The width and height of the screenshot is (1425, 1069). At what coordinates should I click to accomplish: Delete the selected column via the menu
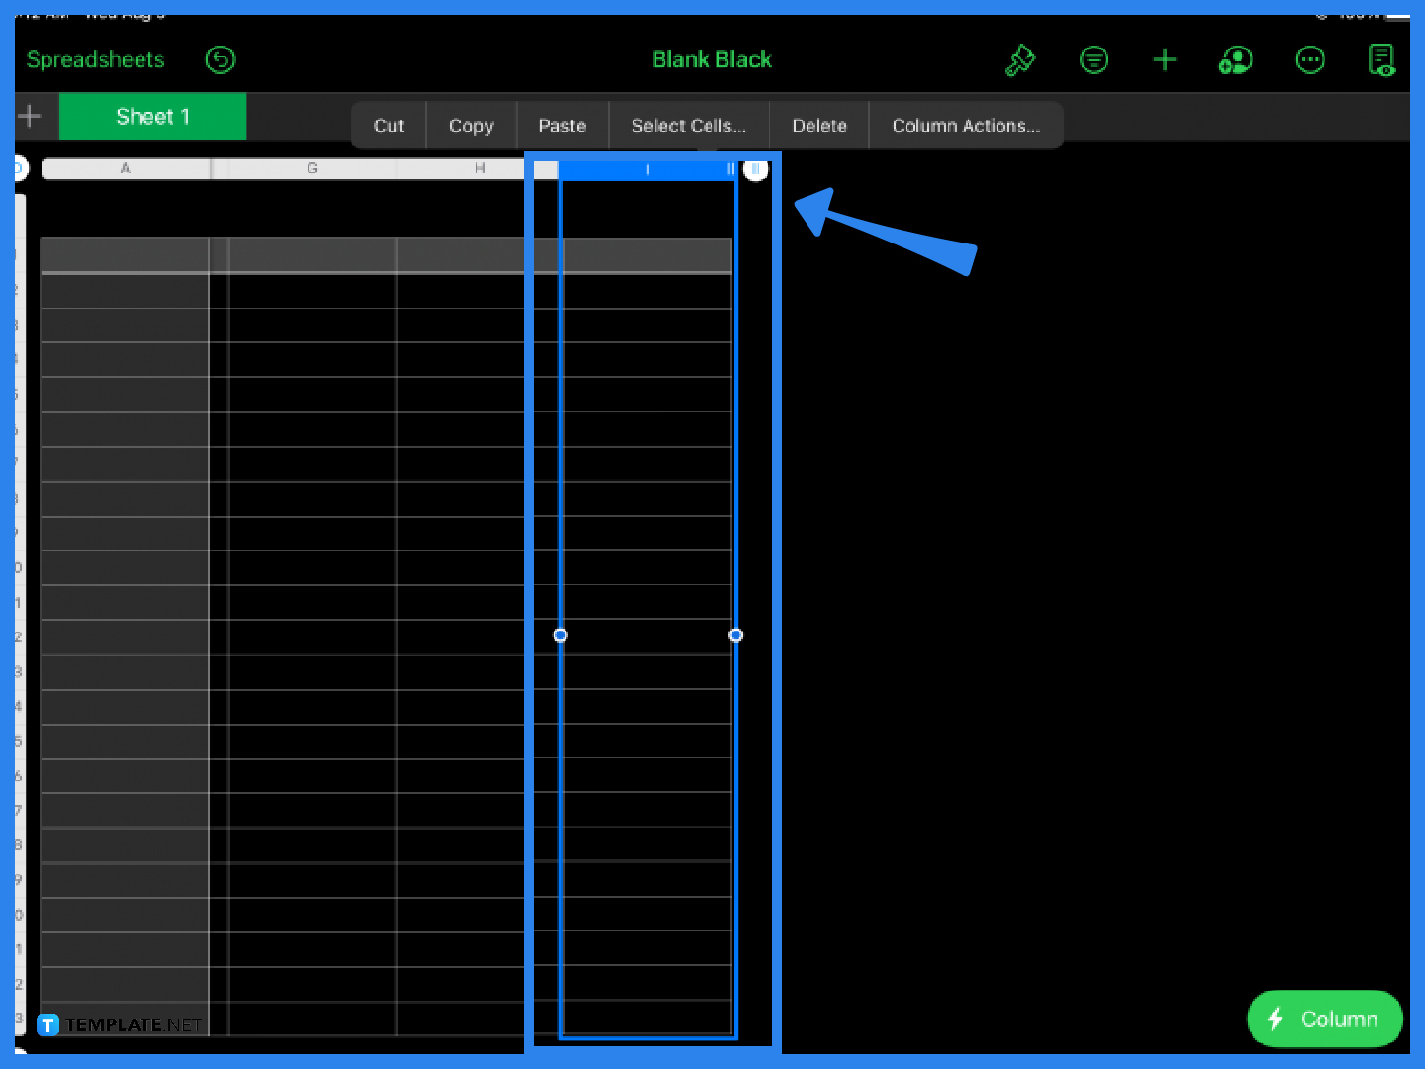pyautogui.click(x=818, y=125)
